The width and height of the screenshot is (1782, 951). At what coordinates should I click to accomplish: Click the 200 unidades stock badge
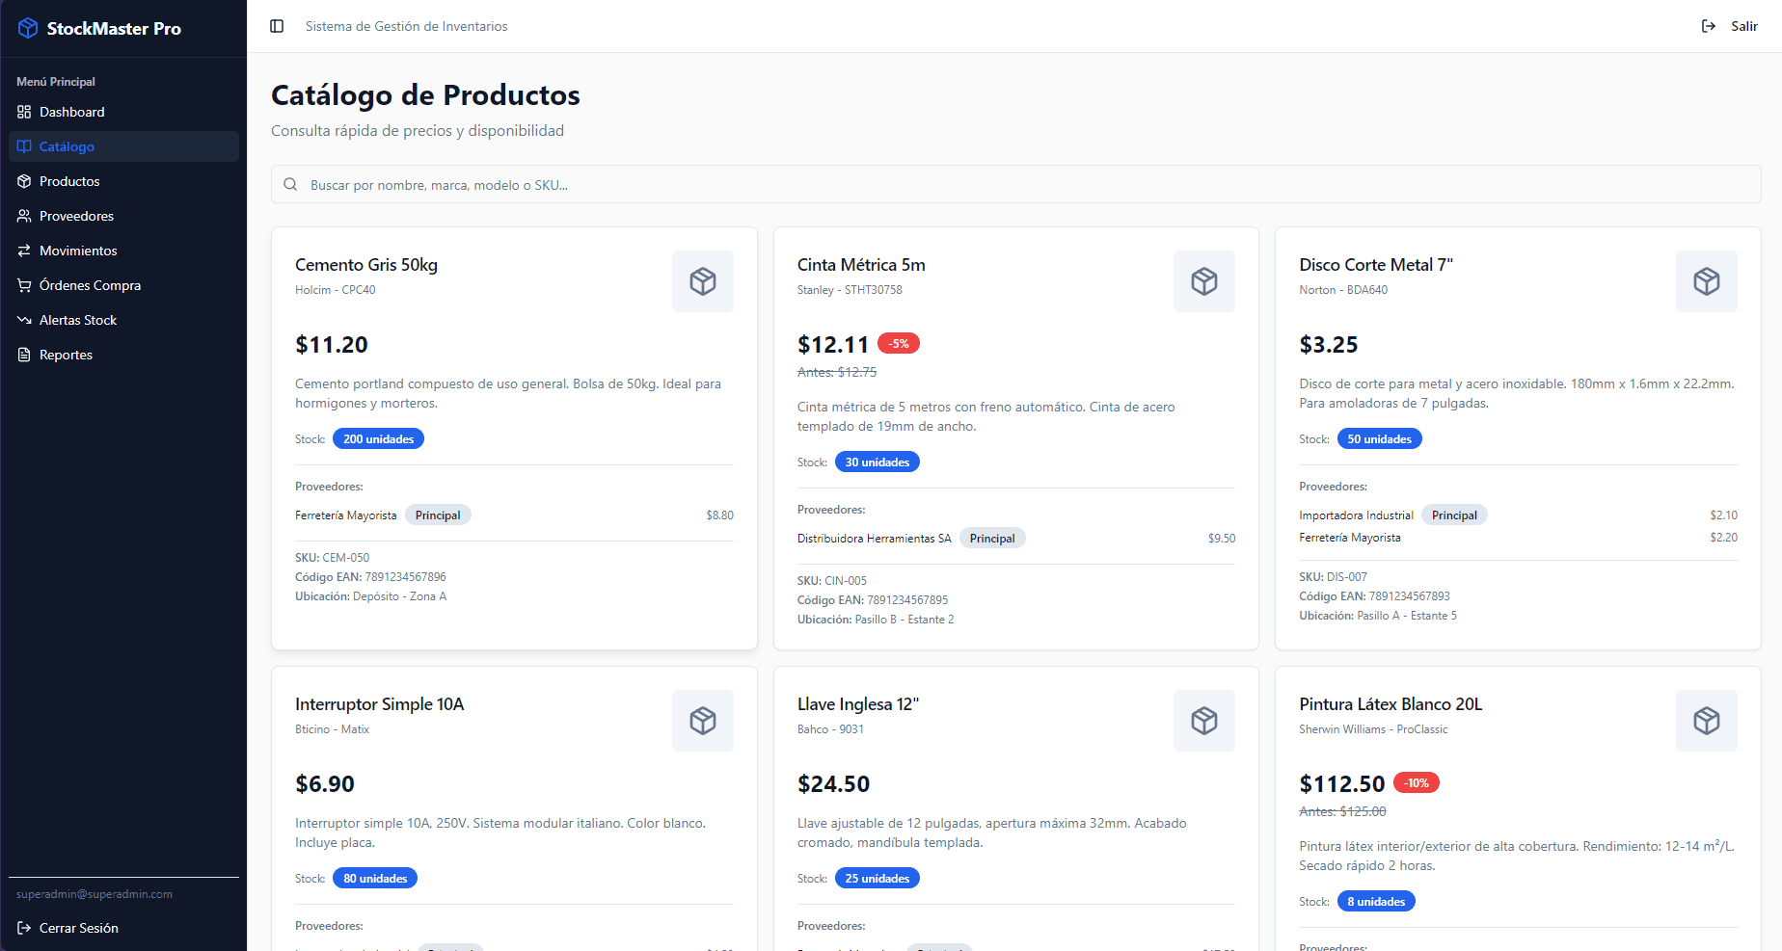pos(378,438)
